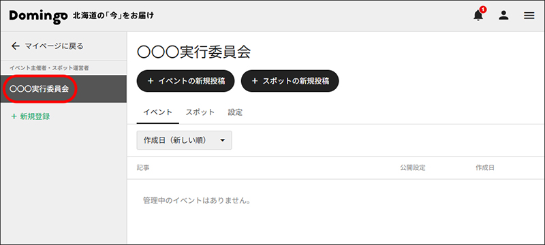The image size is (545, 245).
Task: Click the 新規登録 link in sidebar
Action: (35, 116)
